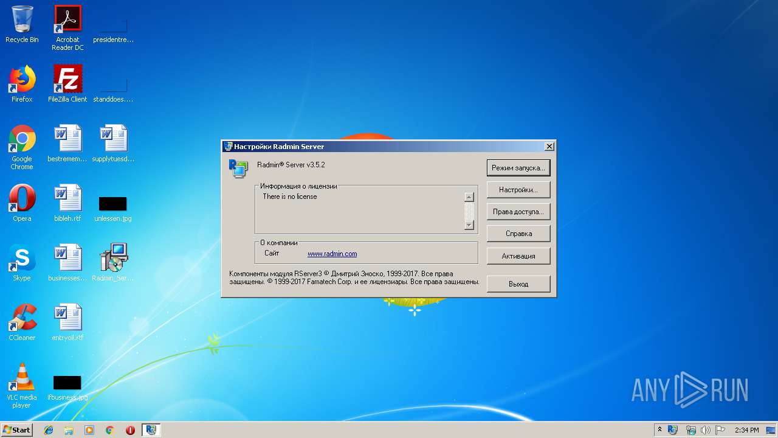
Task: Open Chrome from the taskbar
Action: [109, 430]
